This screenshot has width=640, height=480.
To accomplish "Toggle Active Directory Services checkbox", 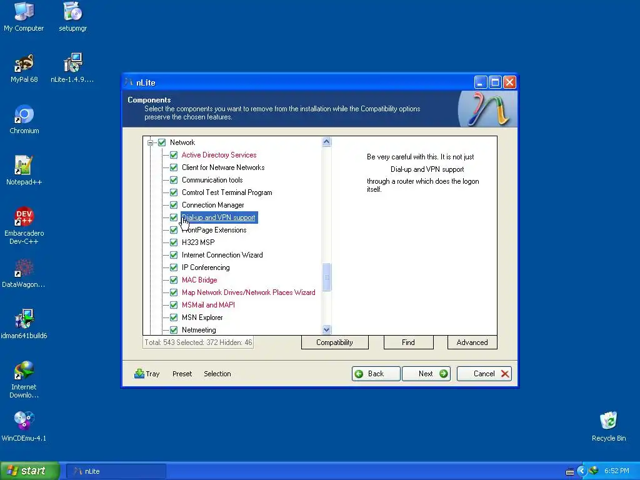I will [x=174, y=155].
